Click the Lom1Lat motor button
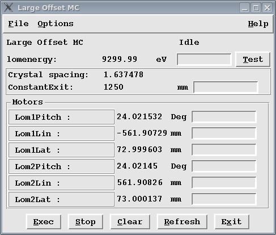The height and width of the screenshot is (235, 276). pyautogui.click(x=61, y=150)
